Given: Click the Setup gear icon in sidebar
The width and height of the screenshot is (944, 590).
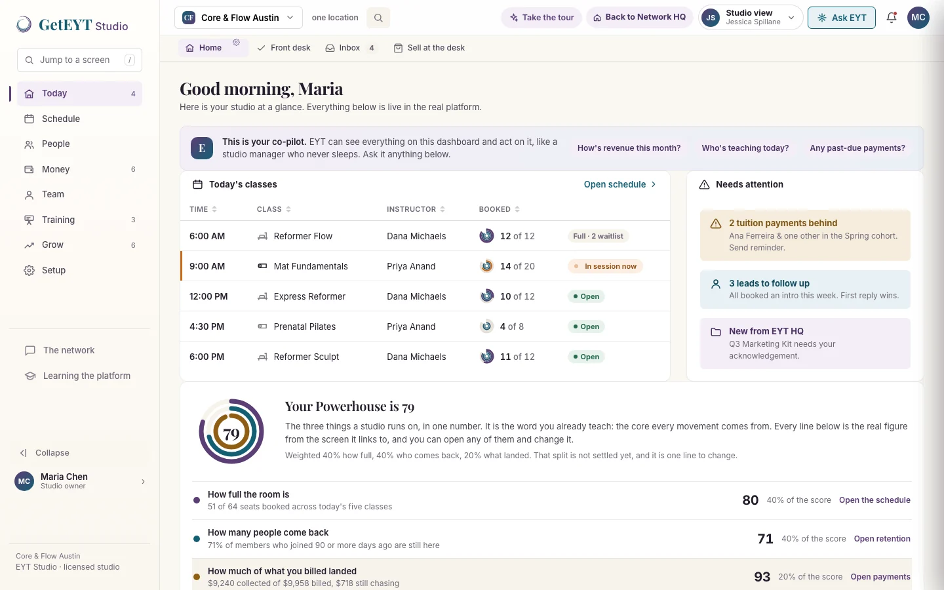Looking at the screenshot, I should 29,270.
